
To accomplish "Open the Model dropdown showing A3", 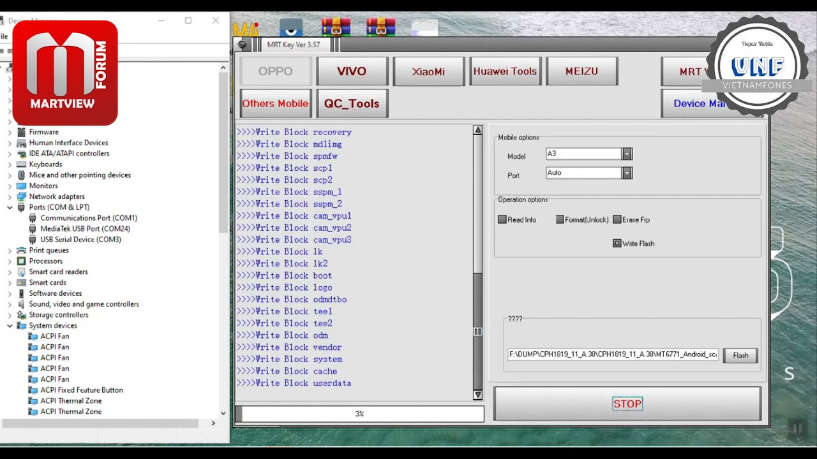I will [x=627, y=154].
